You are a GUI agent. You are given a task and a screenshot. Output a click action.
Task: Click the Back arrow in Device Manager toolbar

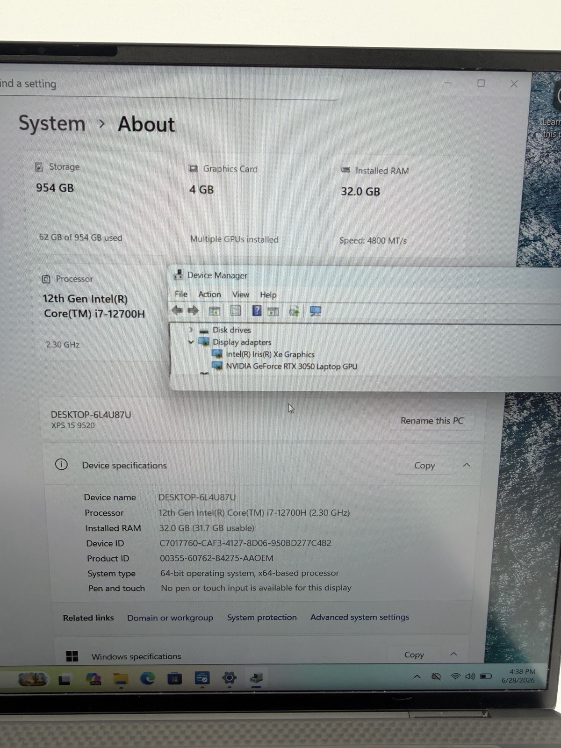(x=177, y=310)
